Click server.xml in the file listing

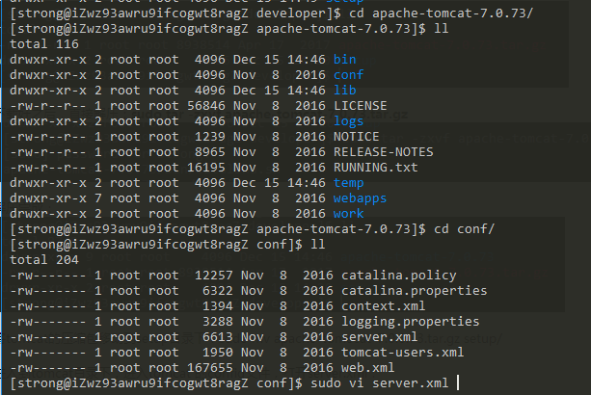point(380,337)
